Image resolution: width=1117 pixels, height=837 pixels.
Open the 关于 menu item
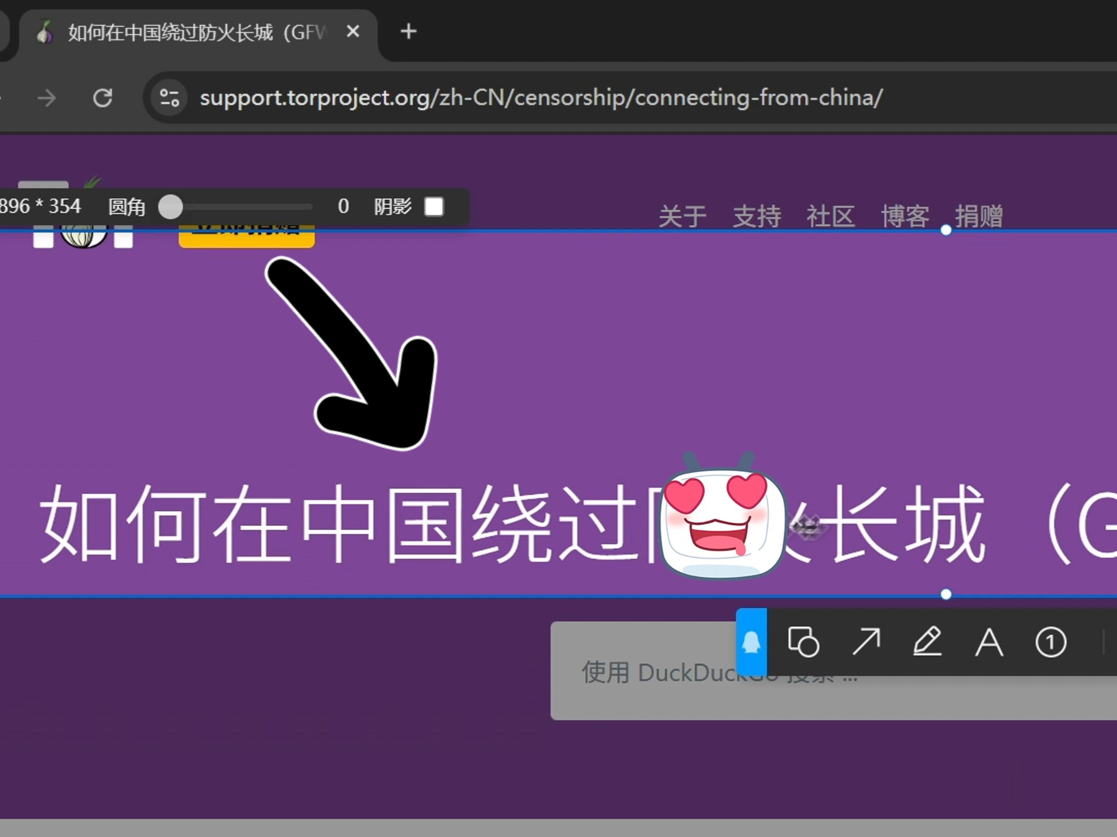[682, 216]
